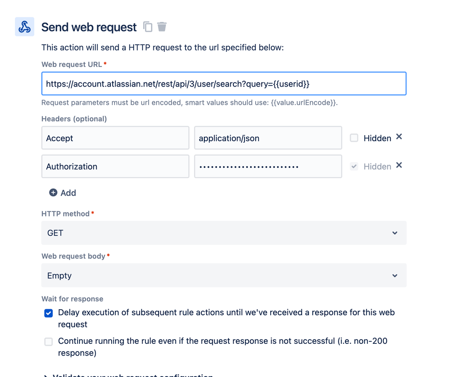Click the Web request body chevron arrow

point(395,275)
